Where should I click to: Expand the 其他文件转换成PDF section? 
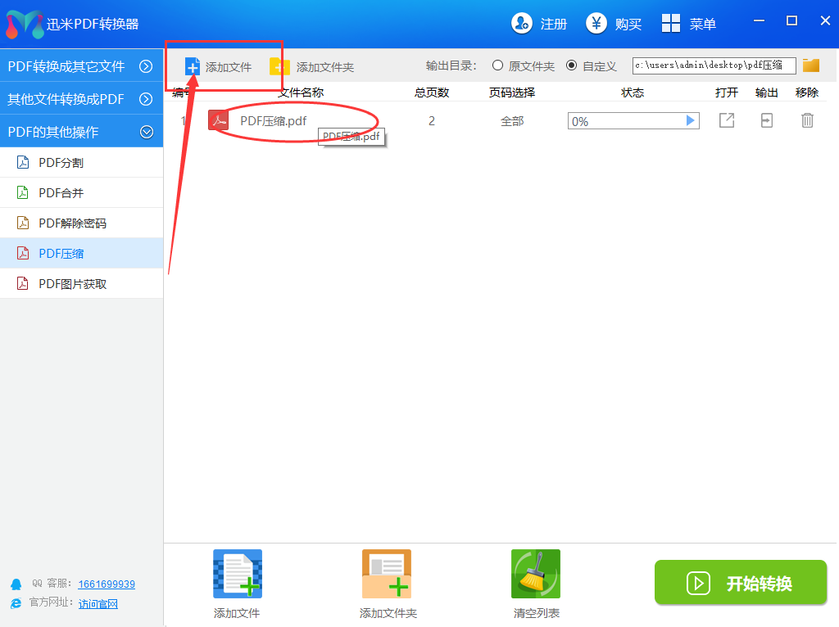[x=146, y=99]
